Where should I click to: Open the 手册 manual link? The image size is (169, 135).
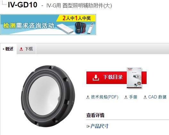tap(133, 97)
